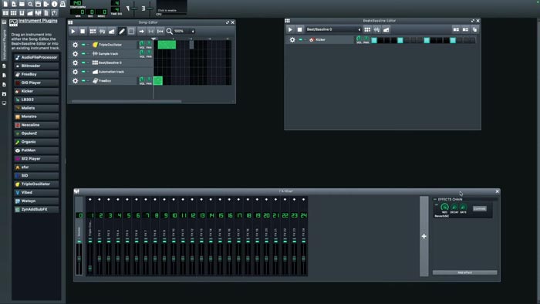Create a new project from toolbar

click(5, 4)
